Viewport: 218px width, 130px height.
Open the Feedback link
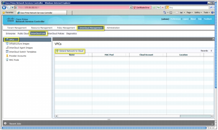click(208, 19)
